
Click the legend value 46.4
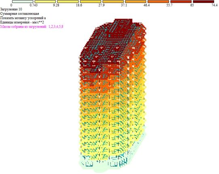[x=147, y=5]
